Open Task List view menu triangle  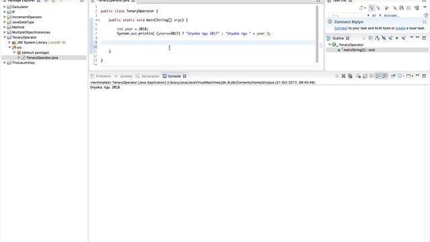click(425, 7)
